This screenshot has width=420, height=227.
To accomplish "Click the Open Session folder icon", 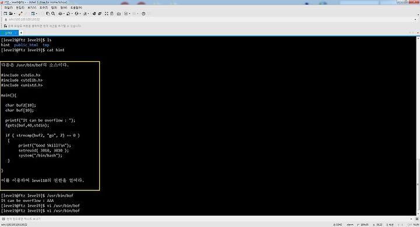I will tap(10, 13).
